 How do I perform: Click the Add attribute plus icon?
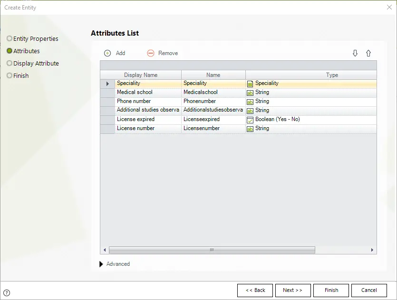[x=107, y=53]
